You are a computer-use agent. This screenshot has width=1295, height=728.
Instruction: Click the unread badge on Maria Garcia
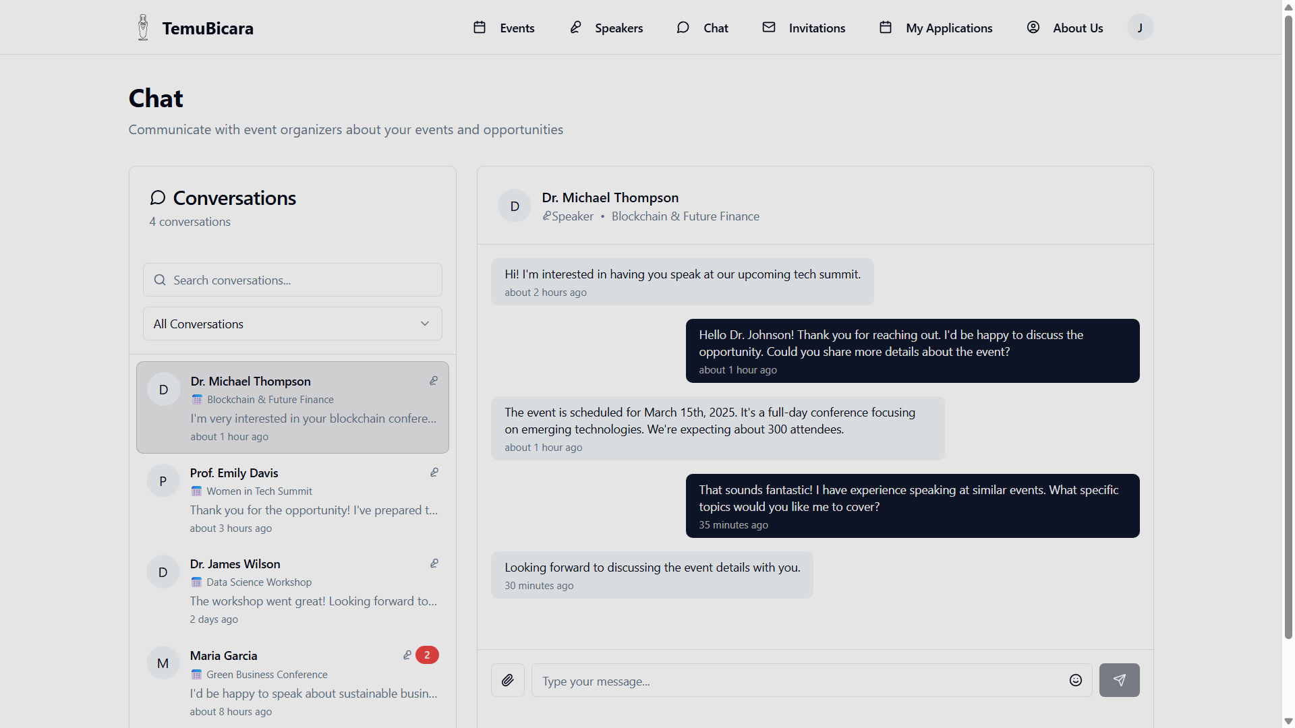pyautogui.click(x=427, y=655)
